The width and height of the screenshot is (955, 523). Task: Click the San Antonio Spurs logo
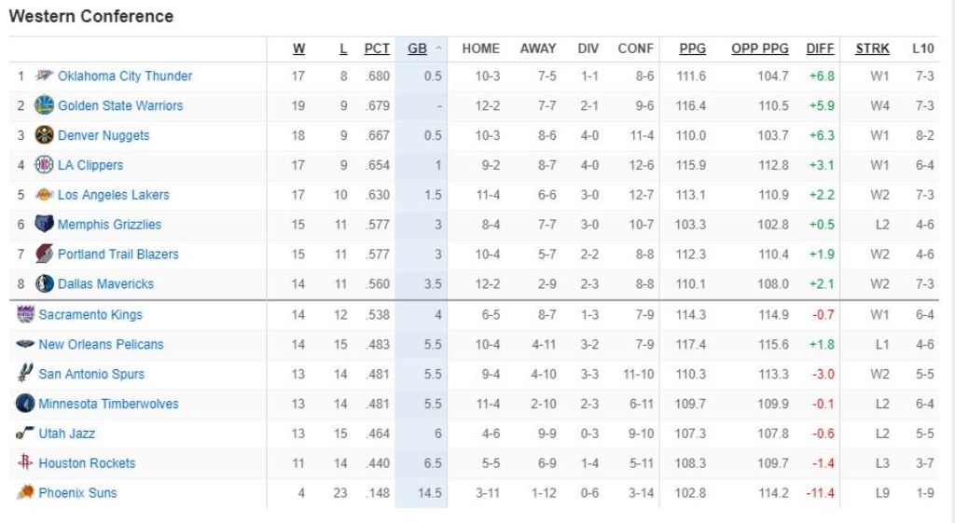(x=25, y=374)
